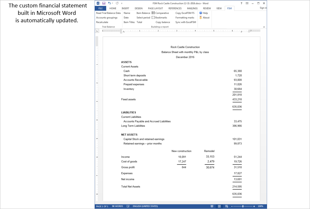Viewport: 310px width, 209px height.
Task: Click the About medal icon
Action: coord(201,17)
